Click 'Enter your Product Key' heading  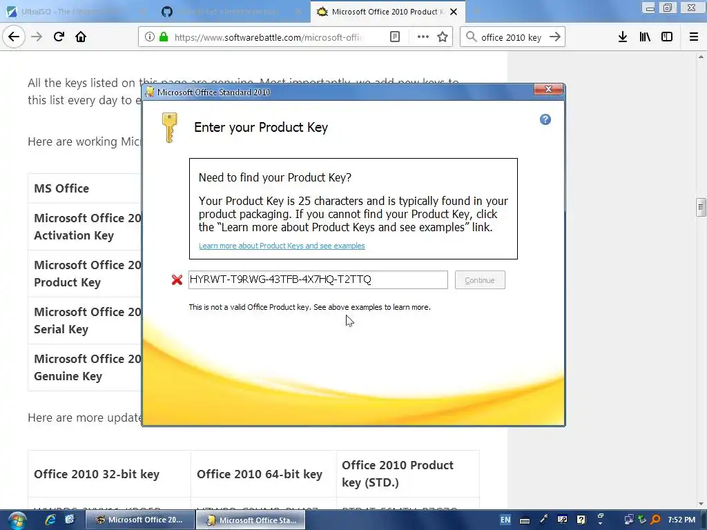(260, 128)
